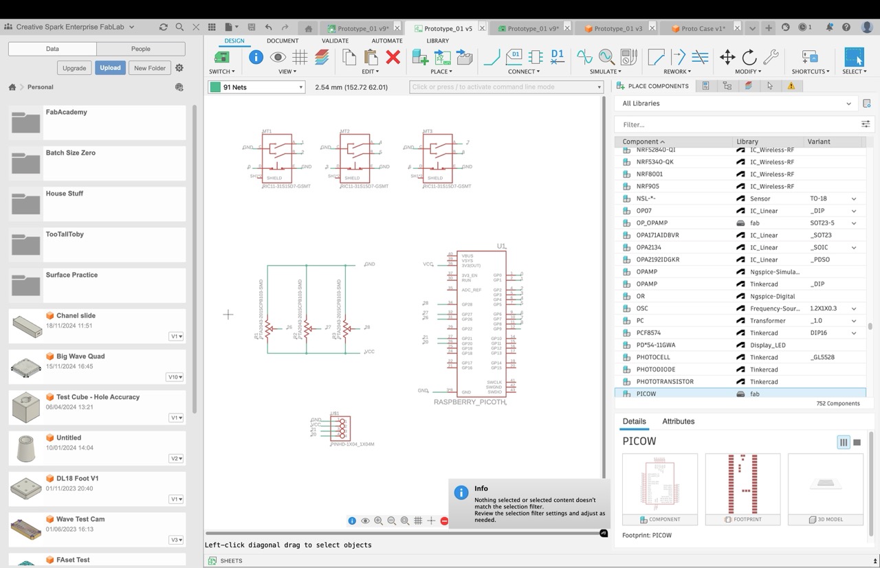Viewport: 880px width, 568px height.
Task: Select the Net wire tool in Connect
Action: point(492,58)
